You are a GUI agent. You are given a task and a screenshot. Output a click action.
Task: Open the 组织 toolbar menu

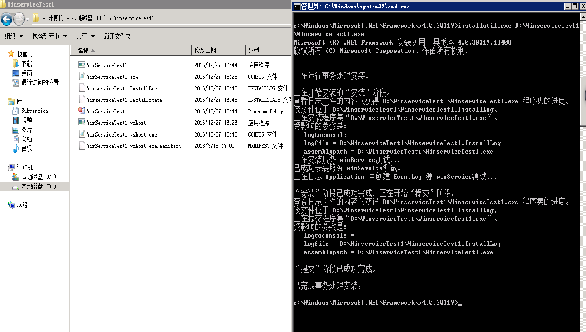(13, 36)
